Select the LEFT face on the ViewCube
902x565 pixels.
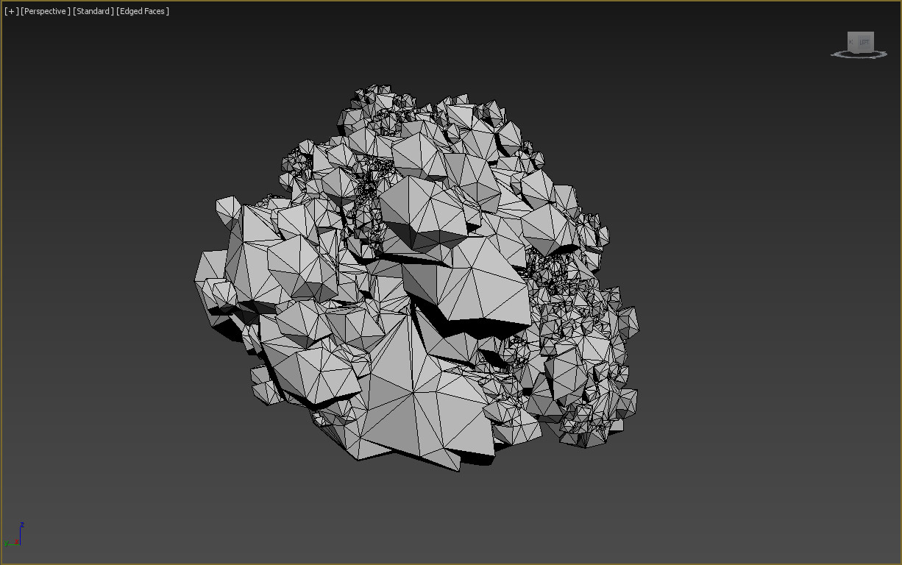865,41
